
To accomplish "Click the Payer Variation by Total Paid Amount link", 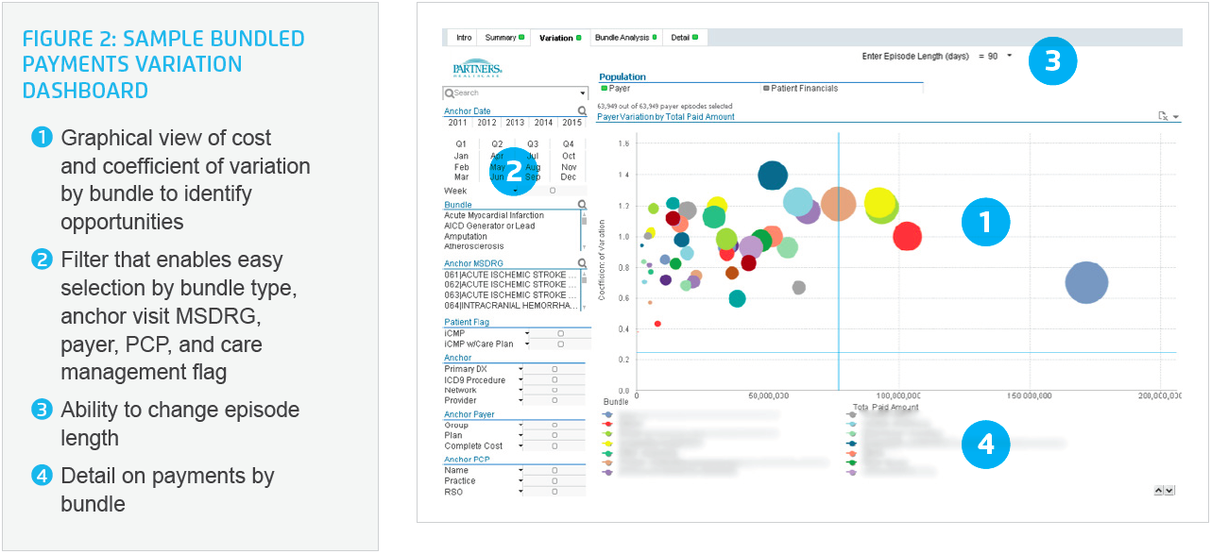I will pyautogui.click(x=666, y=117).
